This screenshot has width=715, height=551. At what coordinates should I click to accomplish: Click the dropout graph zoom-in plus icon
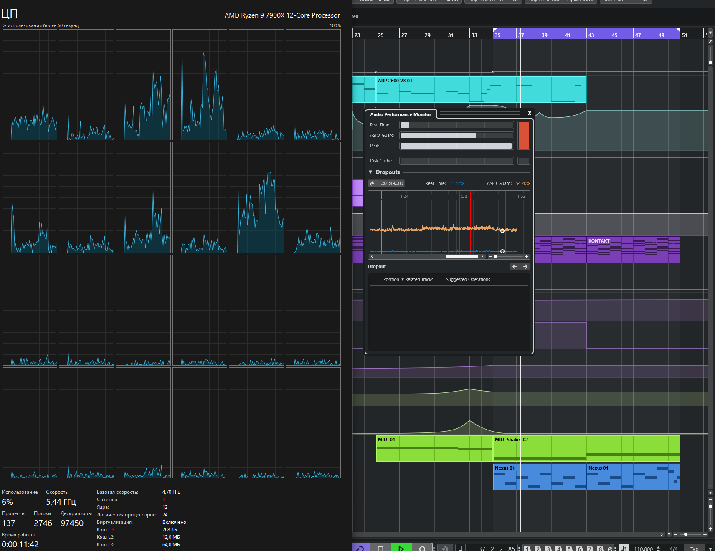pyautogui.click(x=527, y=256)
